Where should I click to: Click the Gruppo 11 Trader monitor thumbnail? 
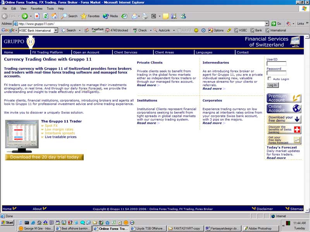[x=22, y=136]
